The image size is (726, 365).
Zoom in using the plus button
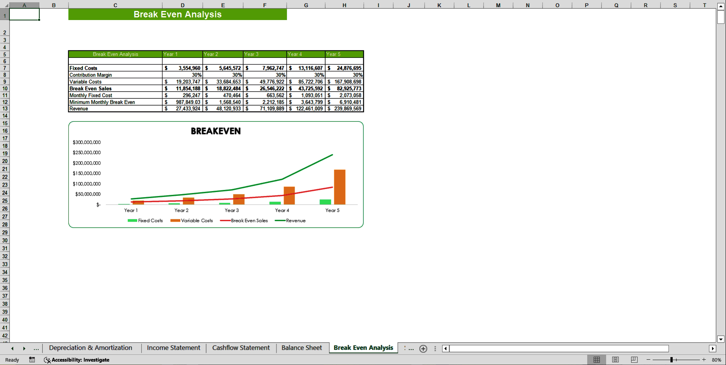(x=704, y=360)
